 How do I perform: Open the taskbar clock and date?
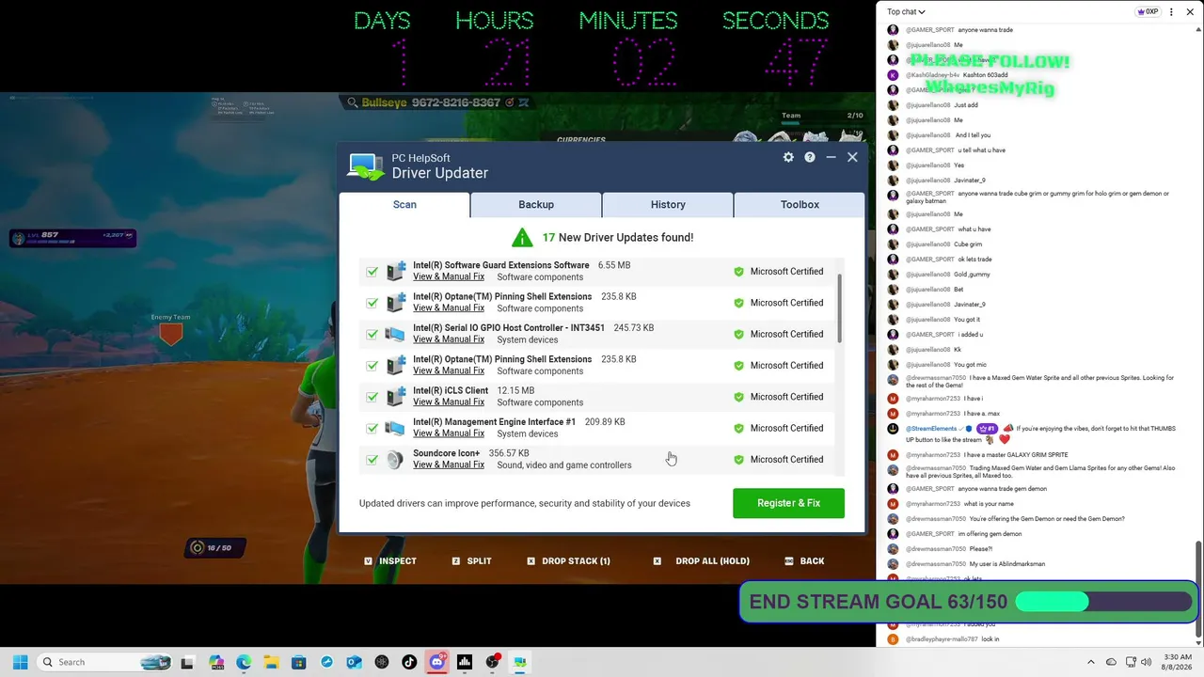pyautogui.click(x=1178, y=662)
